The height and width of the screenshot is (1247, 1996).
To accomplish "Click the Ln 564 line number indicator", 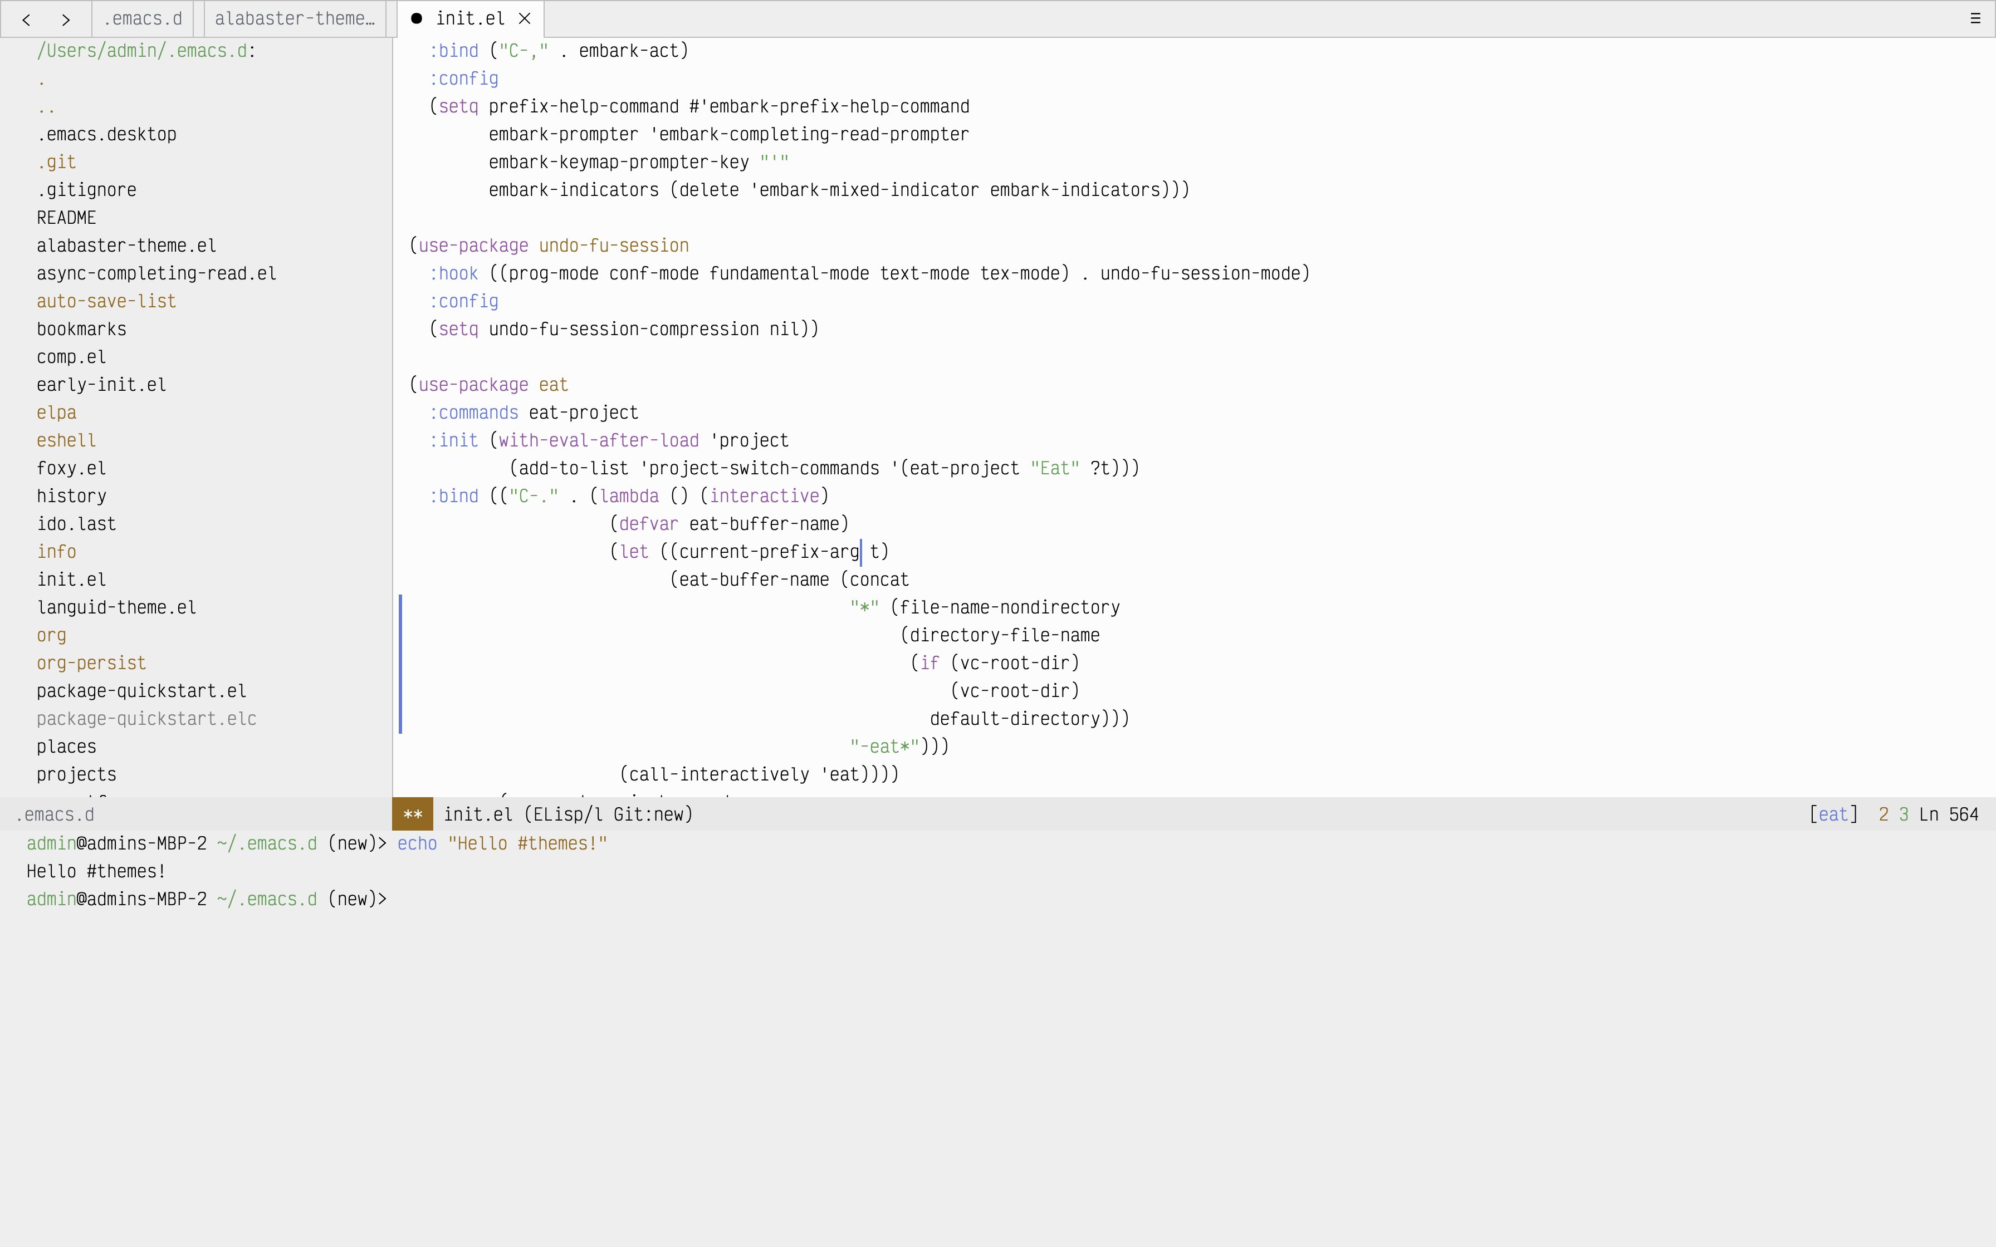I will click(1948, 815).
